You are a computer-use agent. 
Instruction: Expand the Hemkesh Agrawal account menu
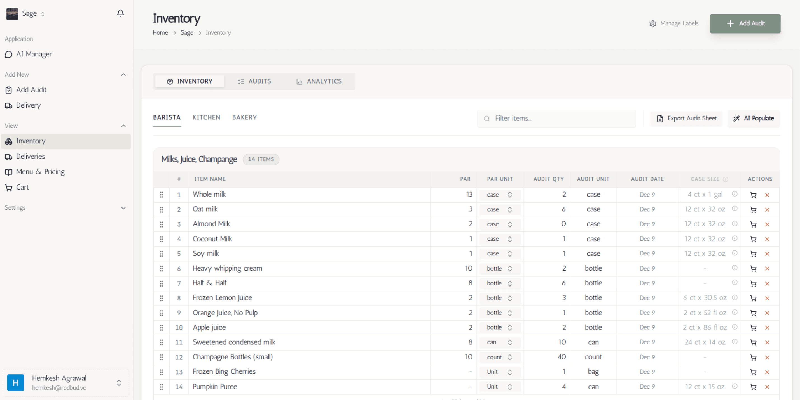[x=119, y=383]
